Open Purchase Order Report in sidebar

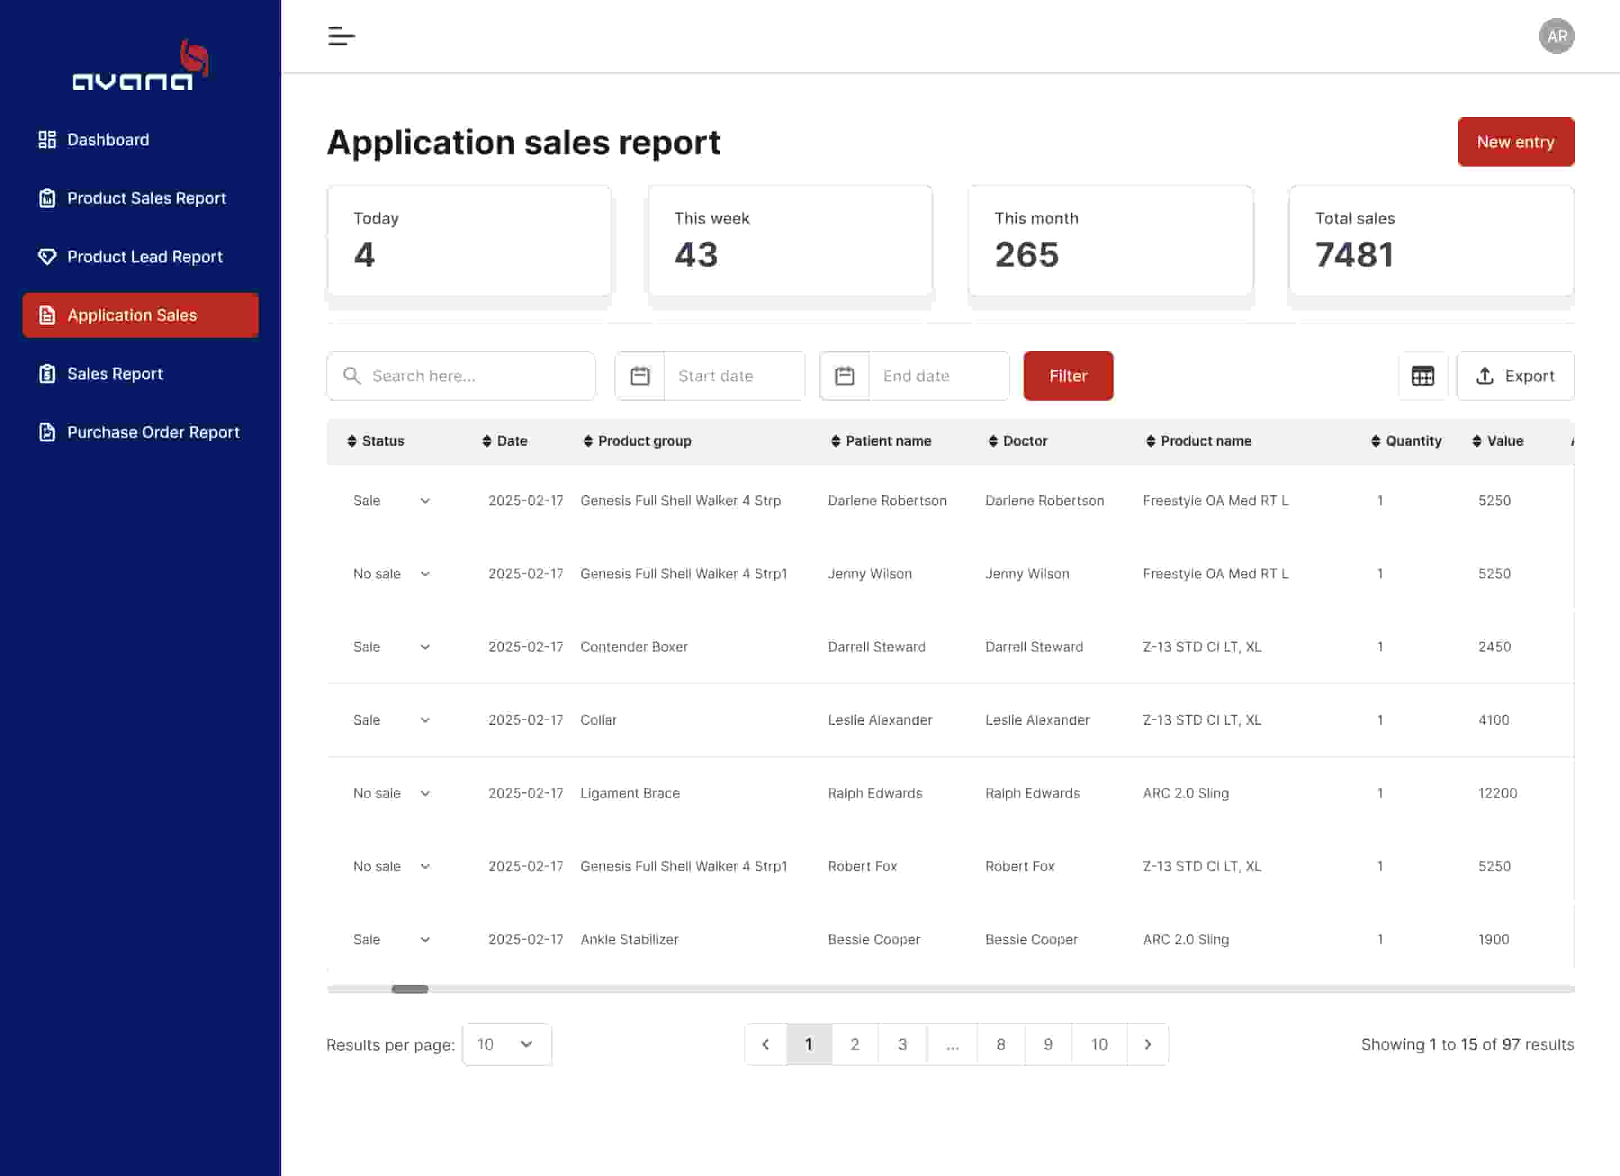(x=153, y=432)
